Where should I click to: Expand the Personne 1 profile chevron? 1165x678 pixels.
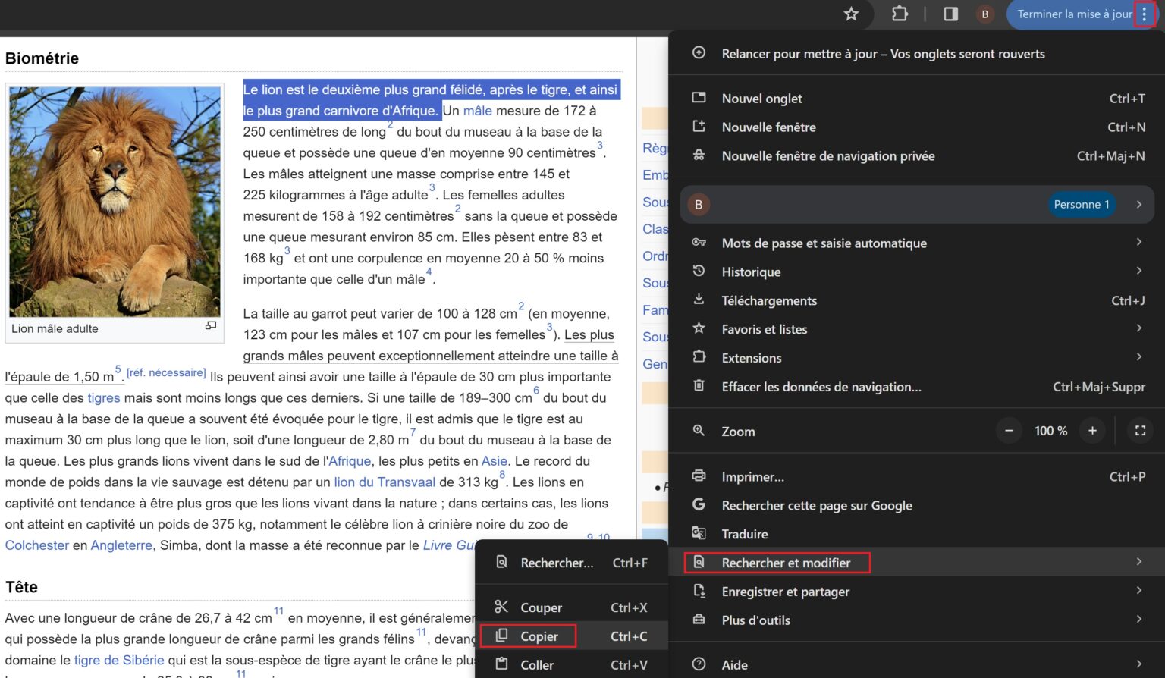(x=1139, y=203)
